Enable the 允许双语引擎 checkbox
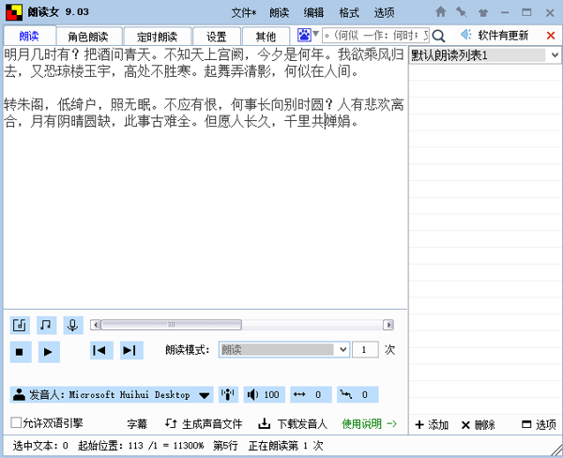Viewport: 563px width, 458px height. click(x=16, y=423)
